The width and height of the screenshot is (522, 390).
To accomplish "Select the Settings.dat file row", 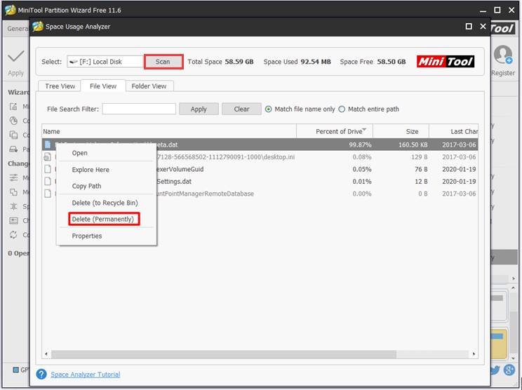I will [260, 182].
